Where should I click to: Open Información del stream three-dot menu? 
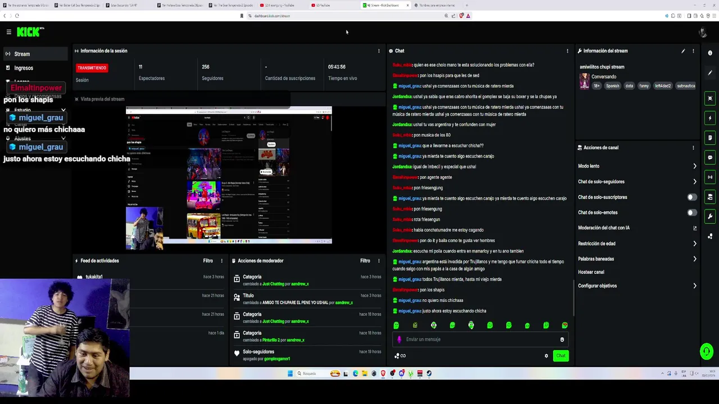point(693,51)
